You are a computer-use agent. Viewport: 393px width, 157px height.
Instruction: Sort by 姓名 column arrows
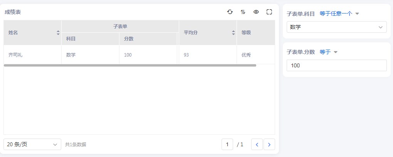point(58,33)
